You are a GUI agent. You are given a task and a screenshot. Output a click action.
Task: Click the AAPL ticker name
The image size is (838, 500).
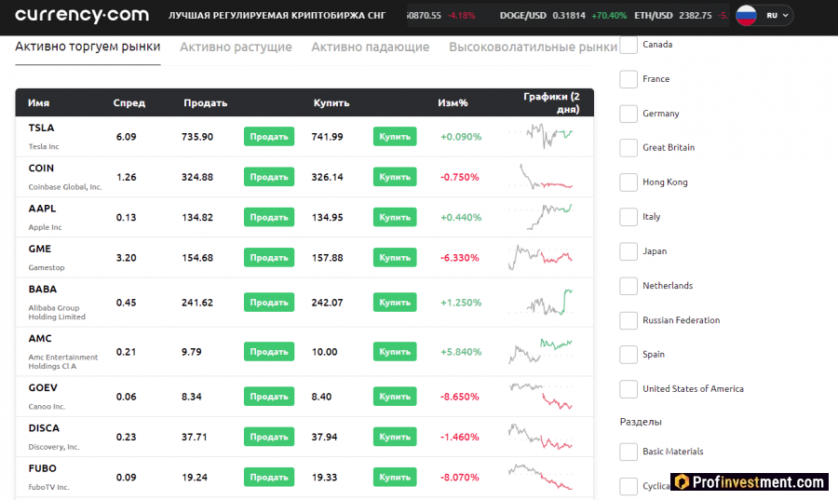pos(42,209)
